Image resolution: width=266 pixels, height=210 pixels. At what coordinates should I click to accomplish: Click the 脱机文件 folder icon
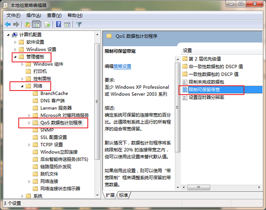coord(35,174)
